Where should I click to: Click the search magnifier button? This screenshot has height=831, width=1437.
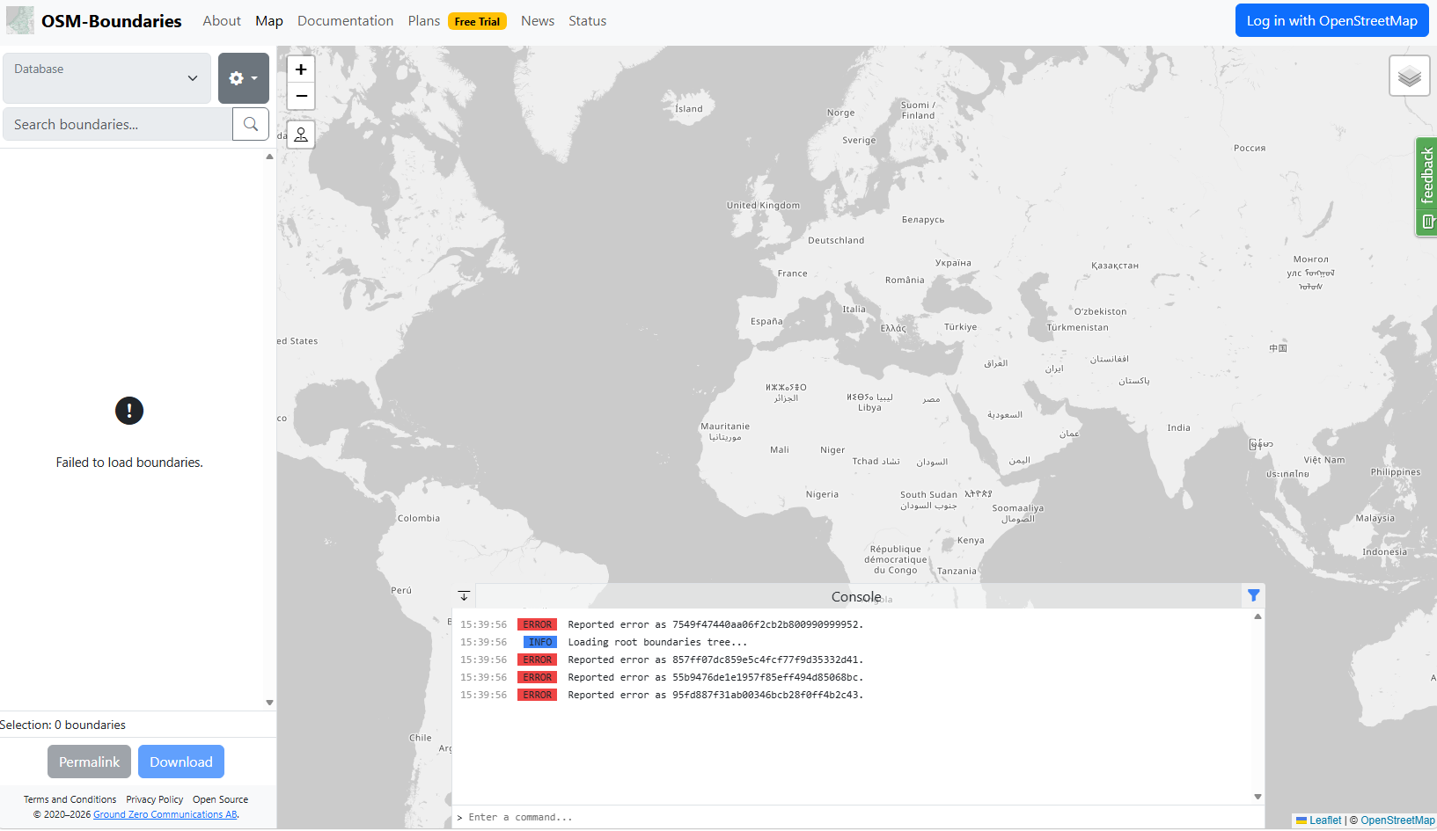tap(251, 124)
